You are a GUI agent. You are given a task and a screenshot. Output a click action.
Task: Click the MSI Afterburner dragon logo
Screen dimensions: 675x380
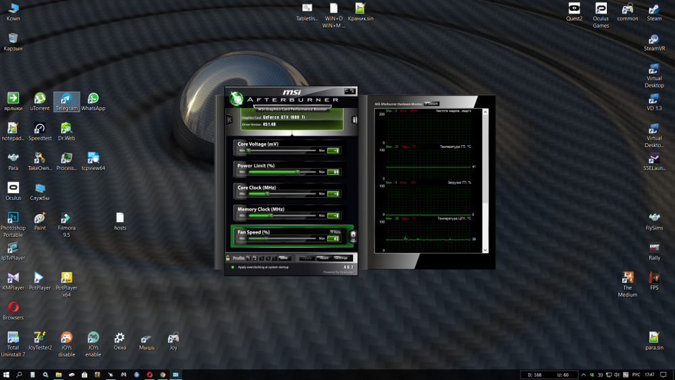click(236, 99)
